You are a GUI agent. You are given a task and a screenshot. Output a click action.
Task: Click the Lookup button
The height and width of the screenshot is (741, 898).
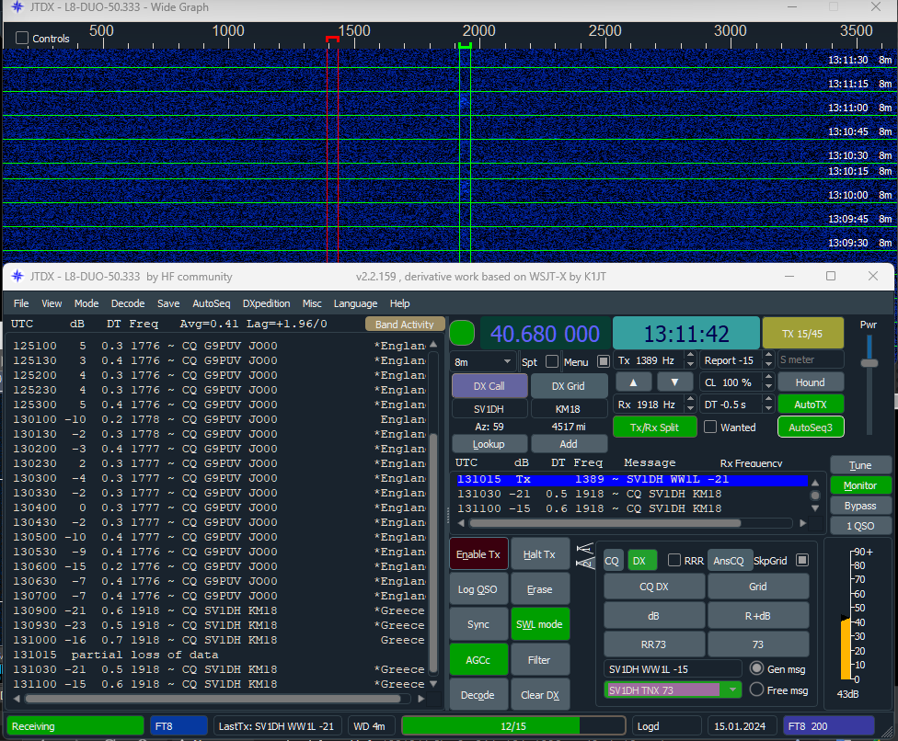[x=489, y=444]
